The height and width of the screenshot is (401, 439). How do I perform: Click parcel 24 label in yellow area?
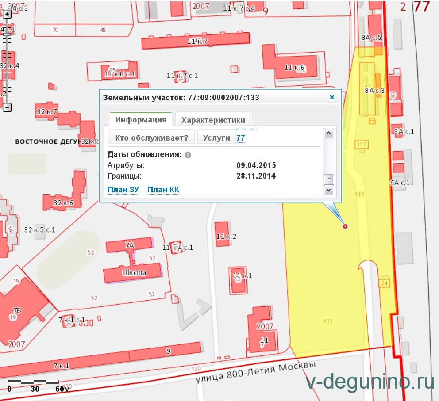tap(384, 283)
